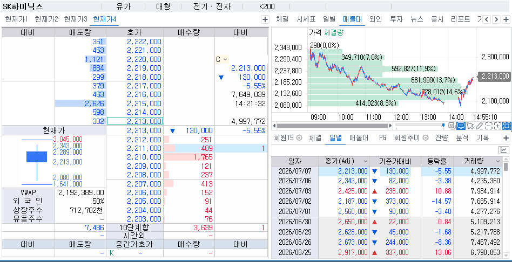Add a tab after the 기록 tab
The height and width of the screenshot is (262, 512).
click(506, 138)
